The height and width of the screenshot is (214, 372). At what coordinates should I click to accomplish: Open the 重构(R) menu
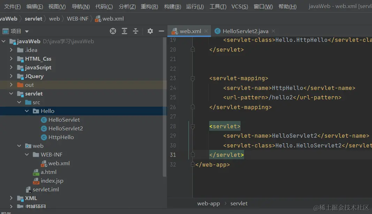[x=150, y=6]
